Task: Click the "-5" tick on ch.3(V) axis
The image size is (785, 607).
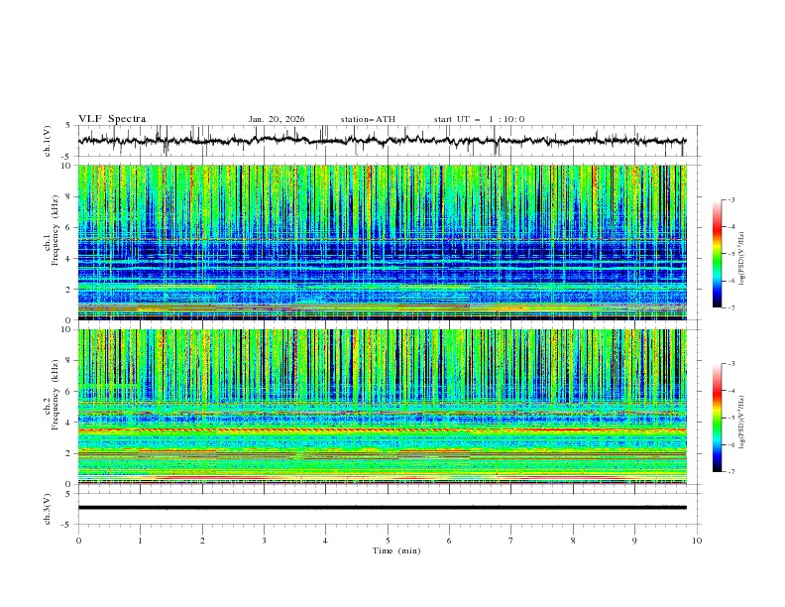Action: [67, 525]
